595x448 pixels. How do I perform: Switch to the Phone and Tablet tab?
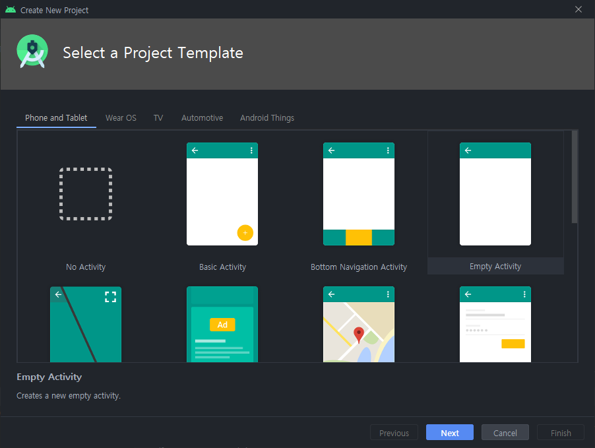(x=56, y=118)
